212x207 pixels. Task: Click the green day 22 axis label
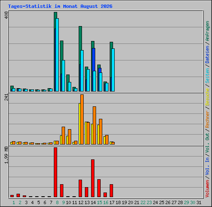pyautogui.click(x=143, y=202)
